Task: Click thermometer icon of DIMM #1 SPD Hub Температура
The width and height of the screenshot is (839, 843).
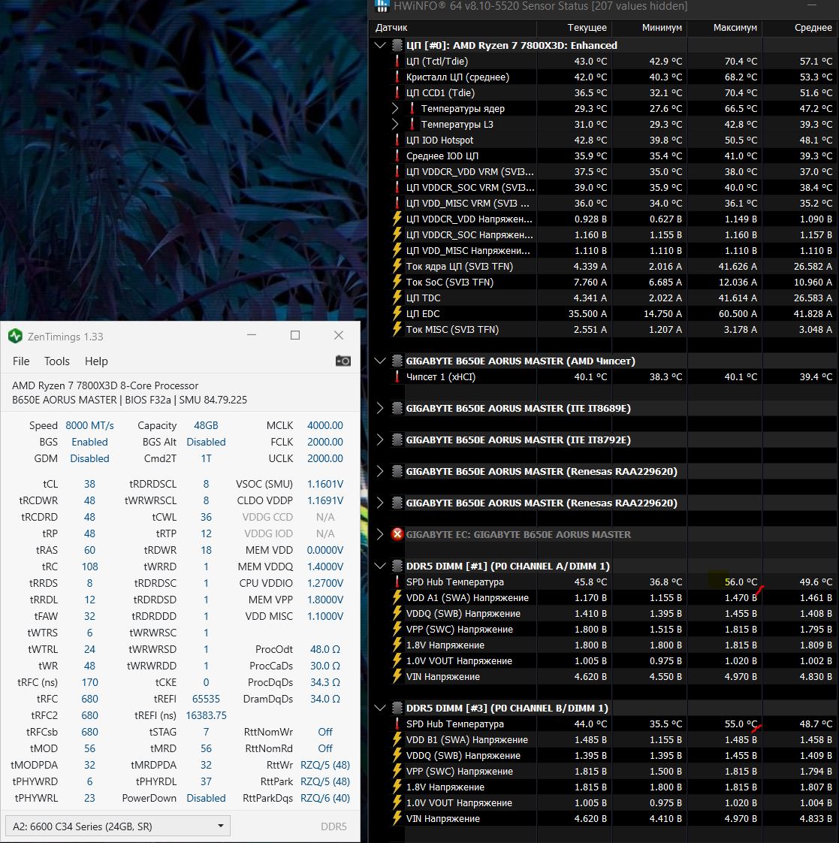Action: [397, 582]
